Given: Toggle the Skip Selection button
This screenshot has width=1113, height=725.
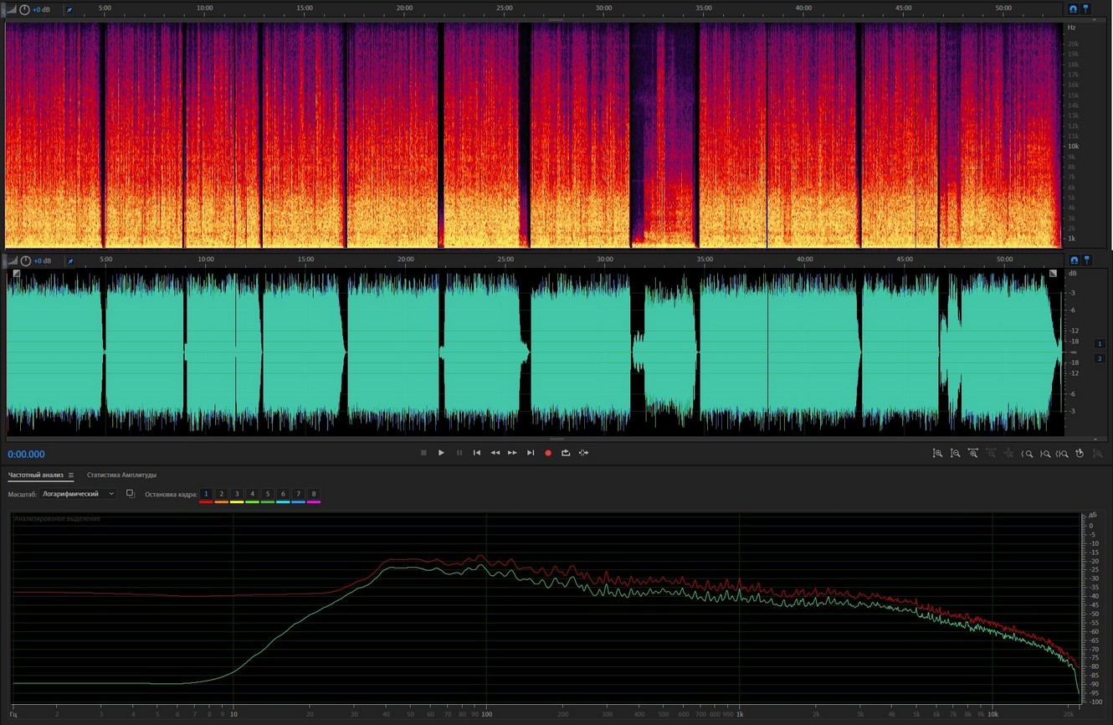Looking at the screenshot, I should click(x=583, y=453).
